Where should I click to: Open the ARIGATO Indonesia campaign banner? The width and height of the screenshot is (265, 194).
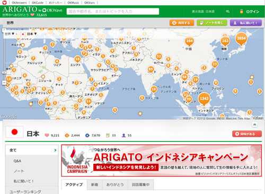[162, 161]
